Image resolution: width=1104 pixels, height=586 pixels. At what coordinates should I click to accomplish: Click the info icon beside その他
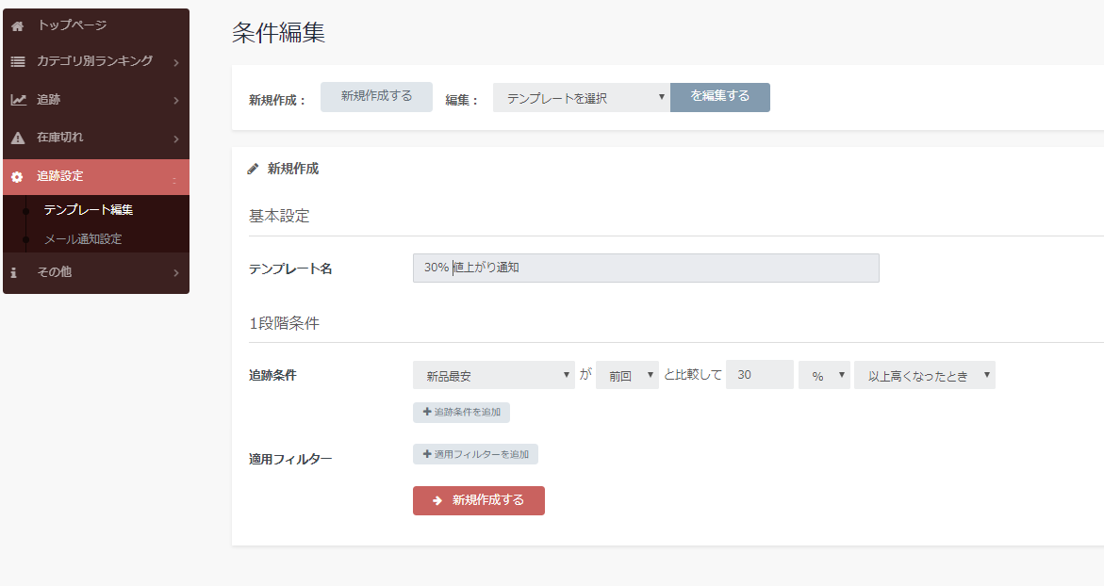pos(13,272)
